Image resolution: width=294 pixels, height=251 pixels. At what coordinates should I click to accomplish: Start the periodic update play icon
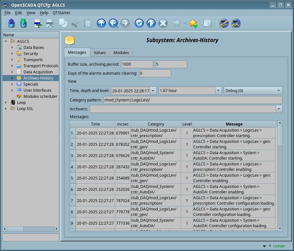pos(151,23)
